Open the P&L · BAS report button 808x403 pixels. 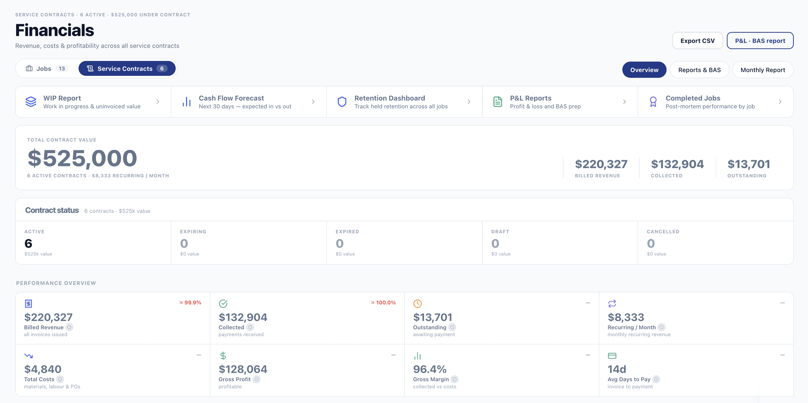click(x=760, y=41)
